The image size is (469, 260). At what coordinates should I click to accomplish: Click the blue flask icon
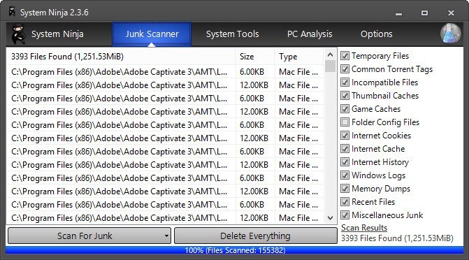point(451,34)
